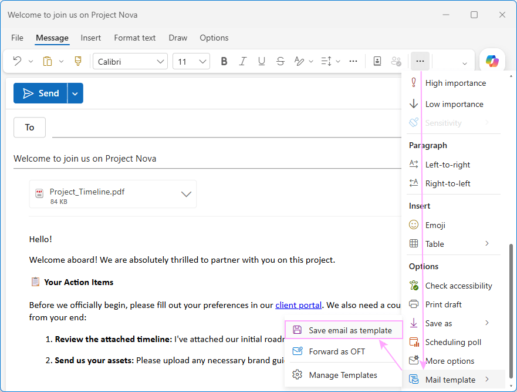Open the Send options dropdown arrow
Screen dimensions: 517x392
pyautogui.click(x=75, y=93)
